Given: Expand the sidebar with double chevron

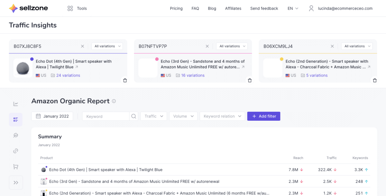Looking at the screenshot, I should pos(16,182).
